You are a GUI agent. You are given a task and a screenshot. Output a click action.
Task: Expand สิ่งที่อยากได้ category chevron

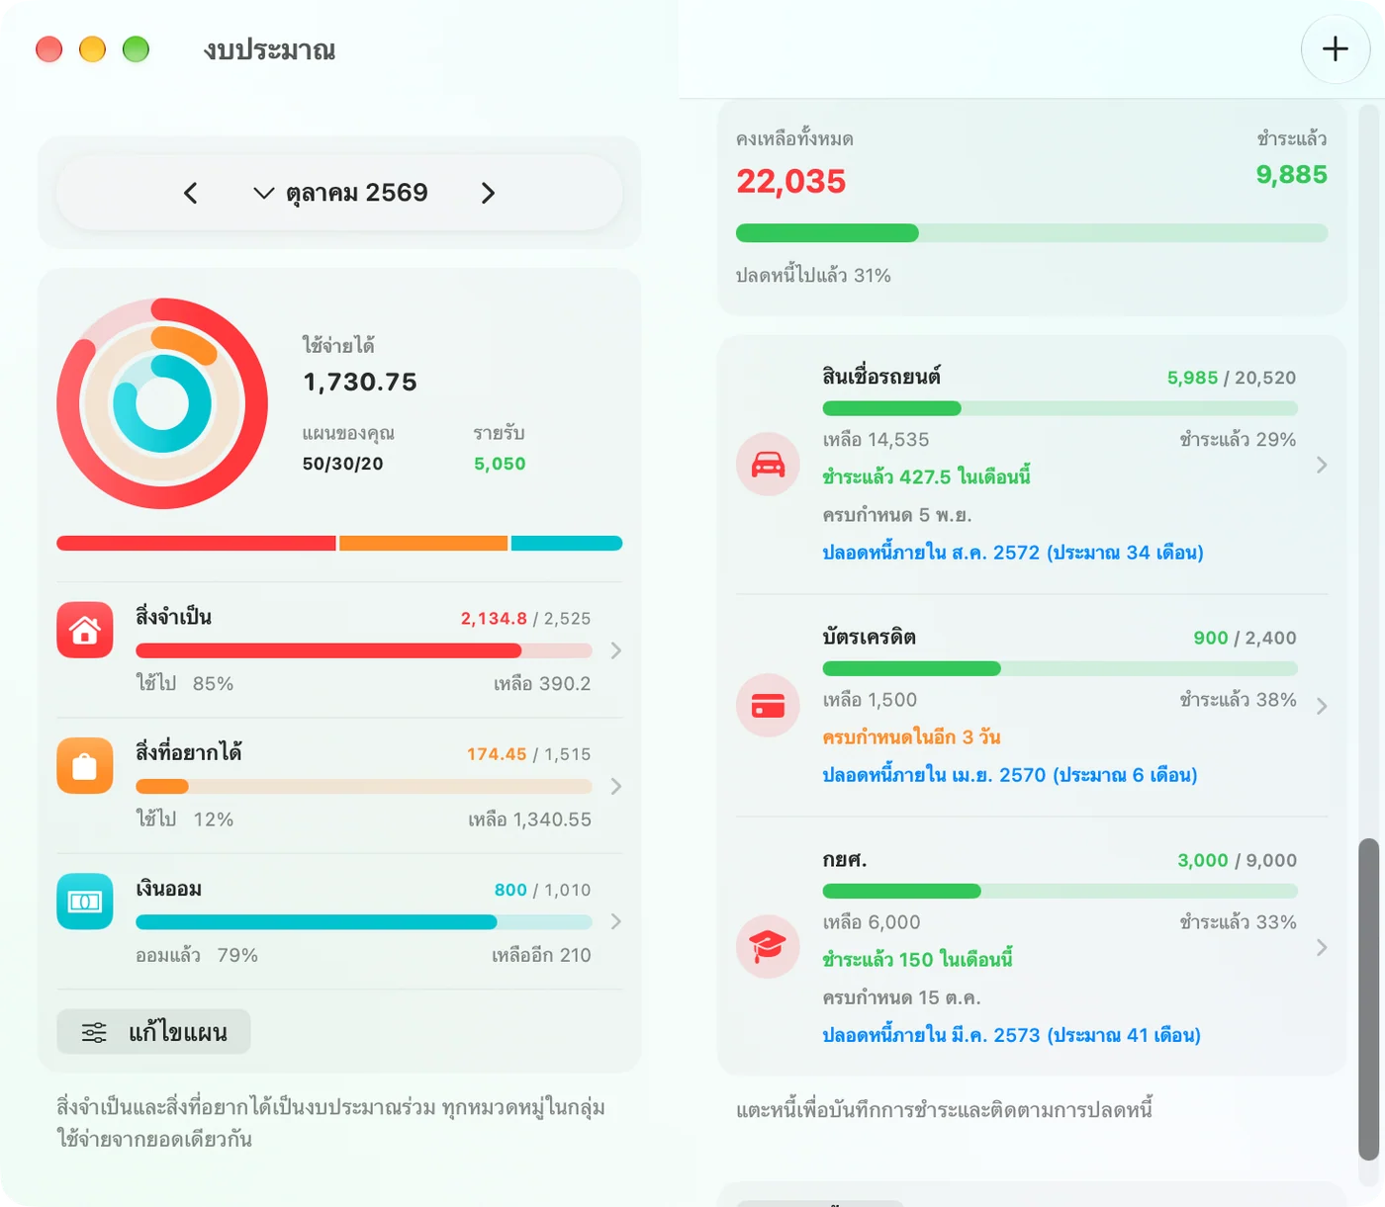(x=615, y=786)
